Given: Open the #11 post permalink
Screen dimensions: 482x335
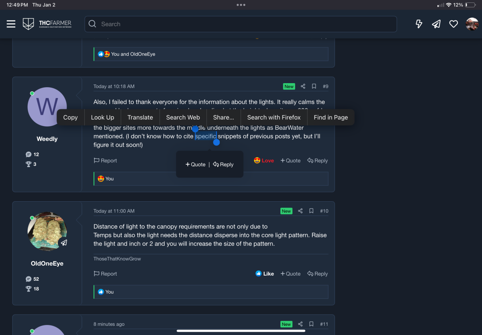Looking at the screenshot, I should coord(324,324).
